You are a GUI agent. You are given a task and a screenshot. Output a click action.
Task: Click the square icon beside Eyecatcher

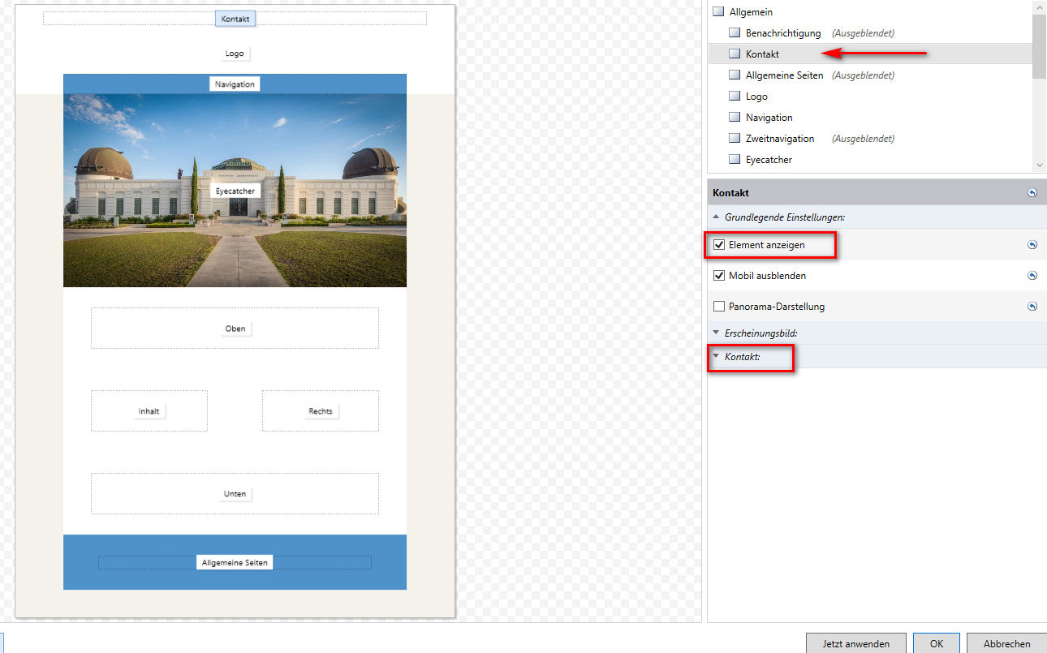pyautogui.click(x=735, y=160)
